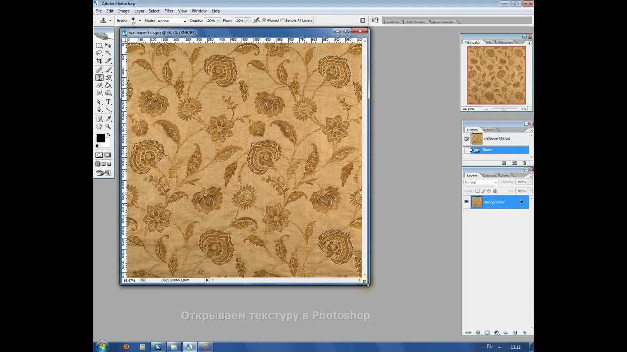This screenshot has width=627, height=352.
Task: Switch to the Channels tab
Action: pos(489,176)
